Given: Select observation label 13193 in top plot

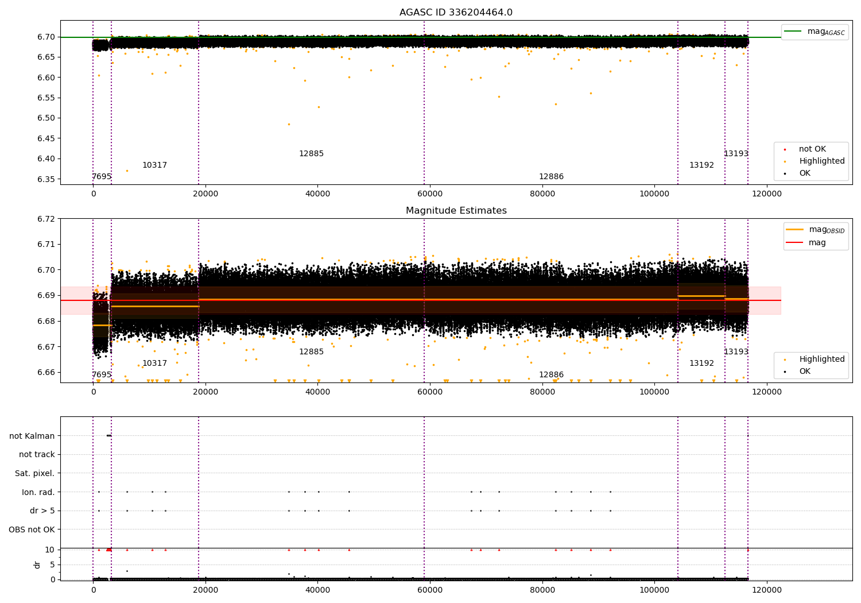Looking at the screenshot, I should click(x=736, y=154).
